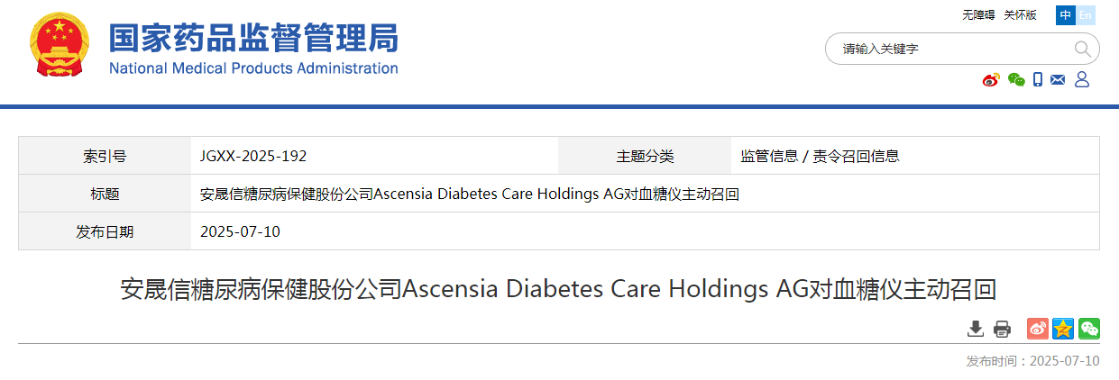Click the national emblem logo
1119x380 pixels.
60,45
